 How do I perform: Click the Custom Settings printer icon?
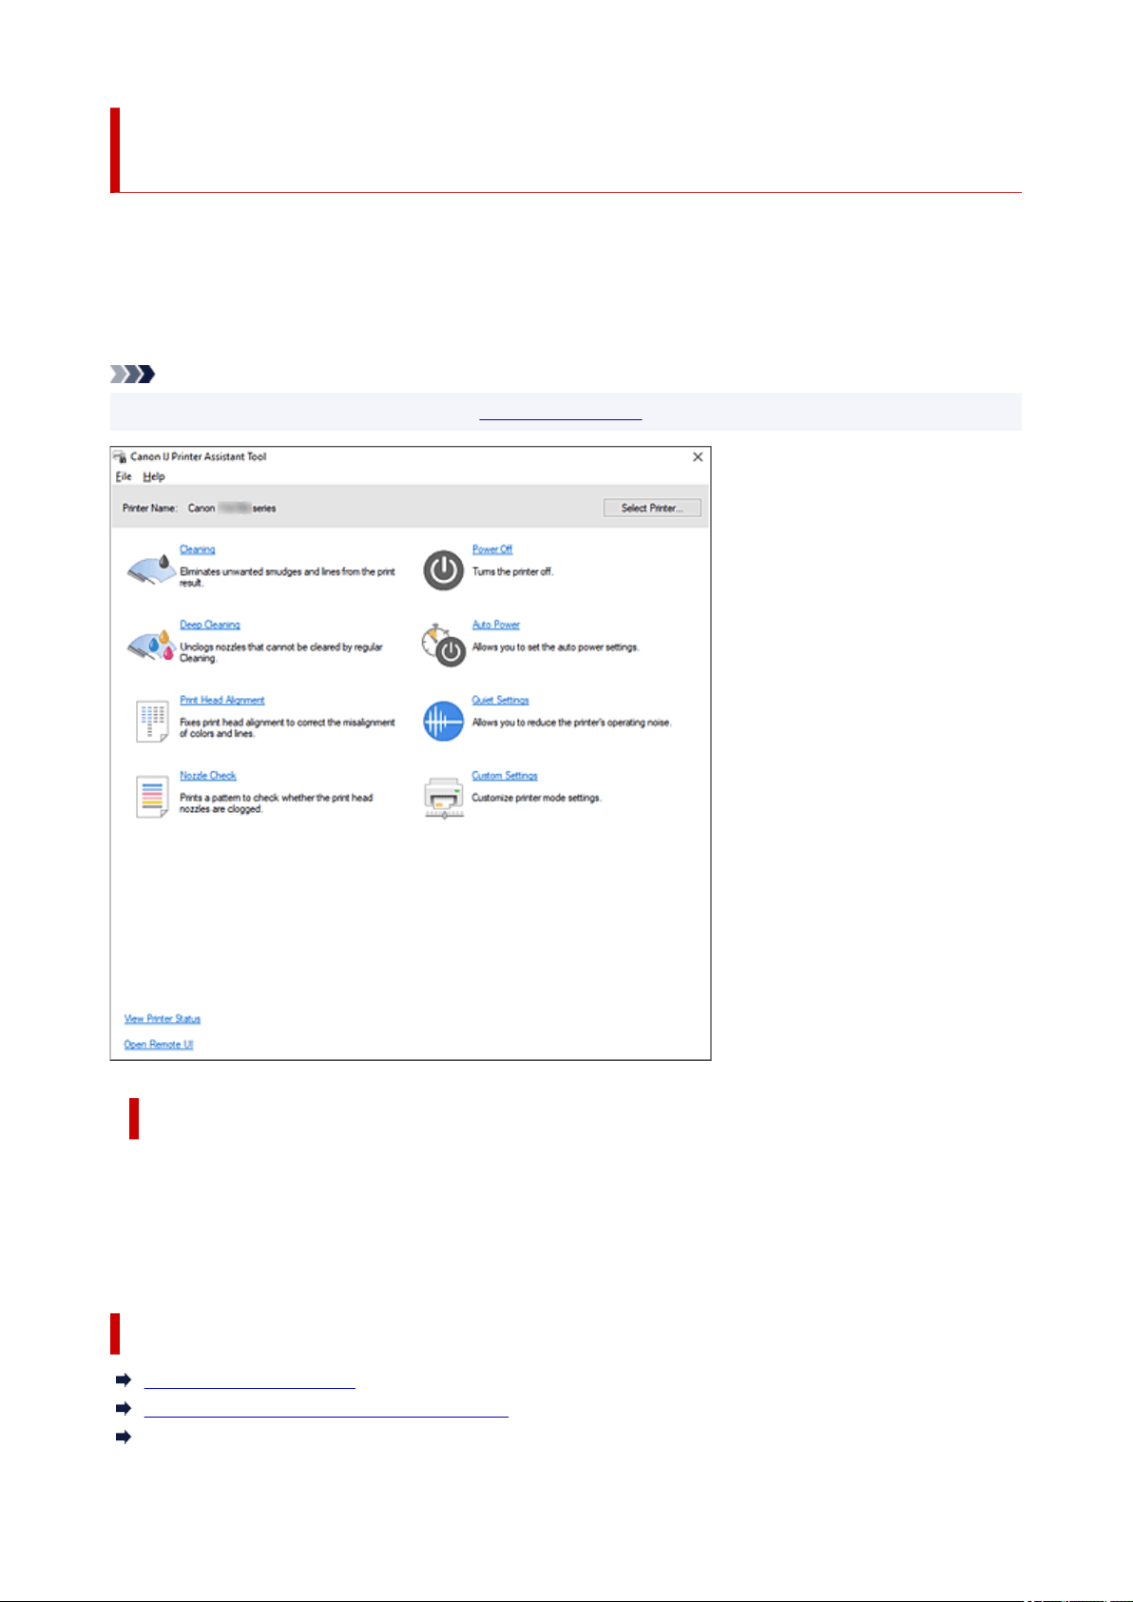point(444,797)
